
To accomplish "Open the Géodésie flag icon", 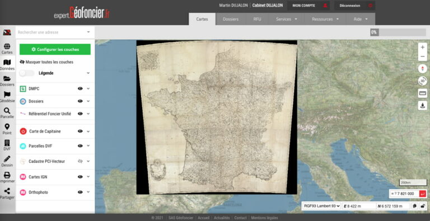I will coord(7,95).
